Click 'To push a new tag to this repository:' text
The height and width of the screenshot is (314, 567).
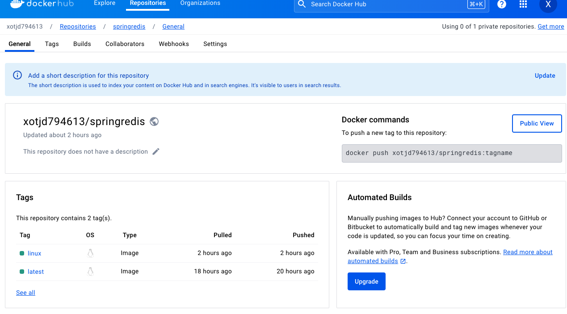coord(394,133)
